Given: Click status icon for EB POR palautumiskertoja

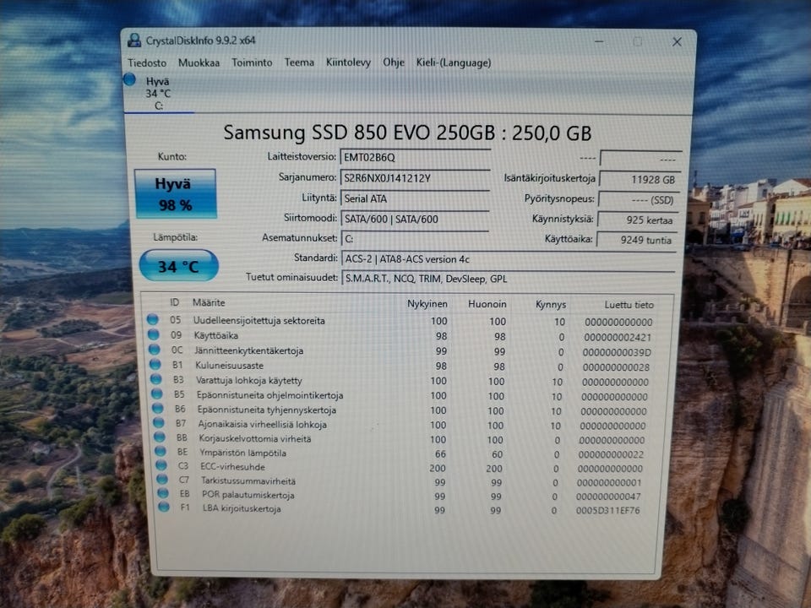Looking at the screenshot, I should tap(163, 493).
